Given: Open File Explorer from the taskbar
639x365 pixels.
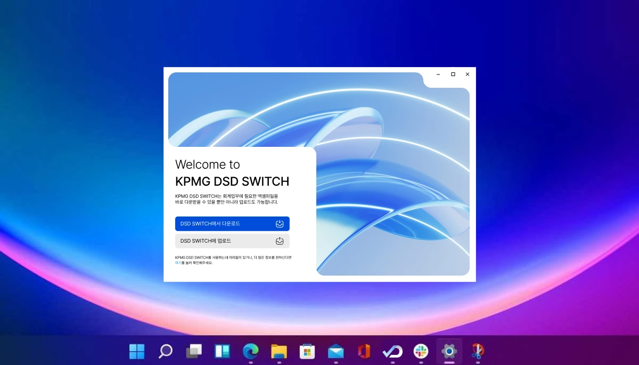Looking at the screenshot, I should (279, 351).
